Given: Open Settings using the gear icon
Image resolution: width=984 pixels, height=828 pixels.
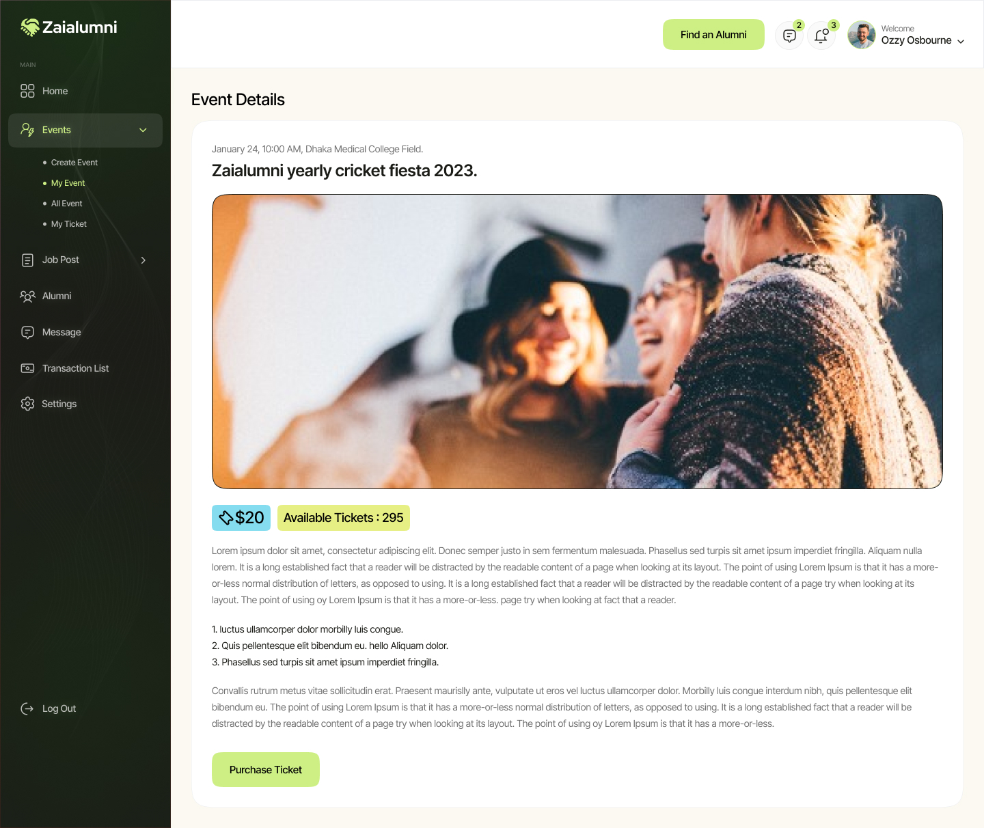Looking at the screenshot, I should [27, 403].
